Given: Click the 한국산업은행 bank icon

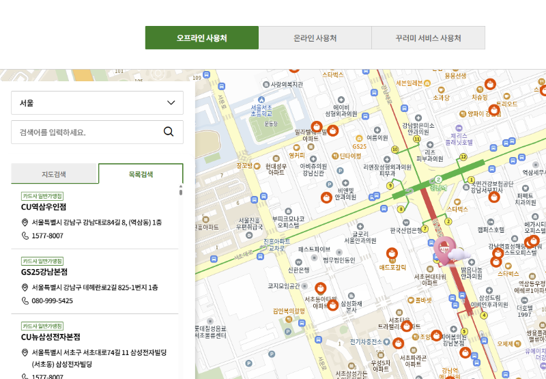Looking at the screenshot, I should [x=405, y=222].
